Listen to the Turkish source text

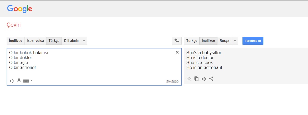click(12, 81)
